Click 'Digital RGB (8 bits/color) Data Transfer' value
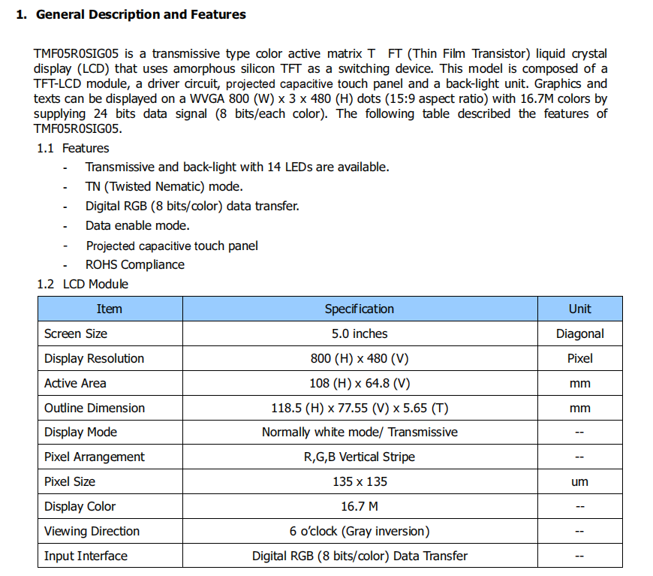The height and width of the screenshot is (576, 653). click(360, 556)
